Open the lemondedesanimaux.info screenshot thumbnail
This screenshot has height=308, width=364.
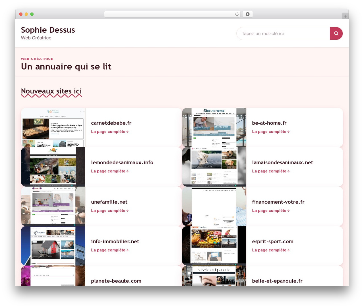tap(53, 167)
